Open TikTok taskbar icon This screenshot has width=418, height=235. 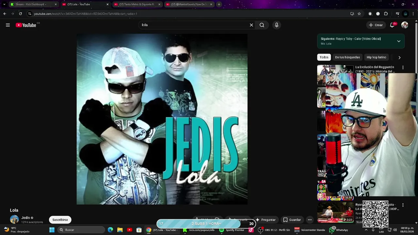tap(251, 230)
